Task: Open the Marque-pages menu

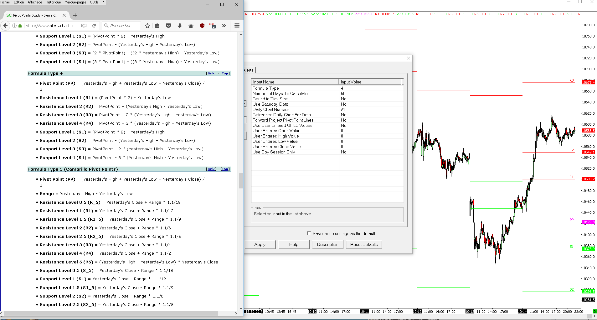Action: click(75, 2)
